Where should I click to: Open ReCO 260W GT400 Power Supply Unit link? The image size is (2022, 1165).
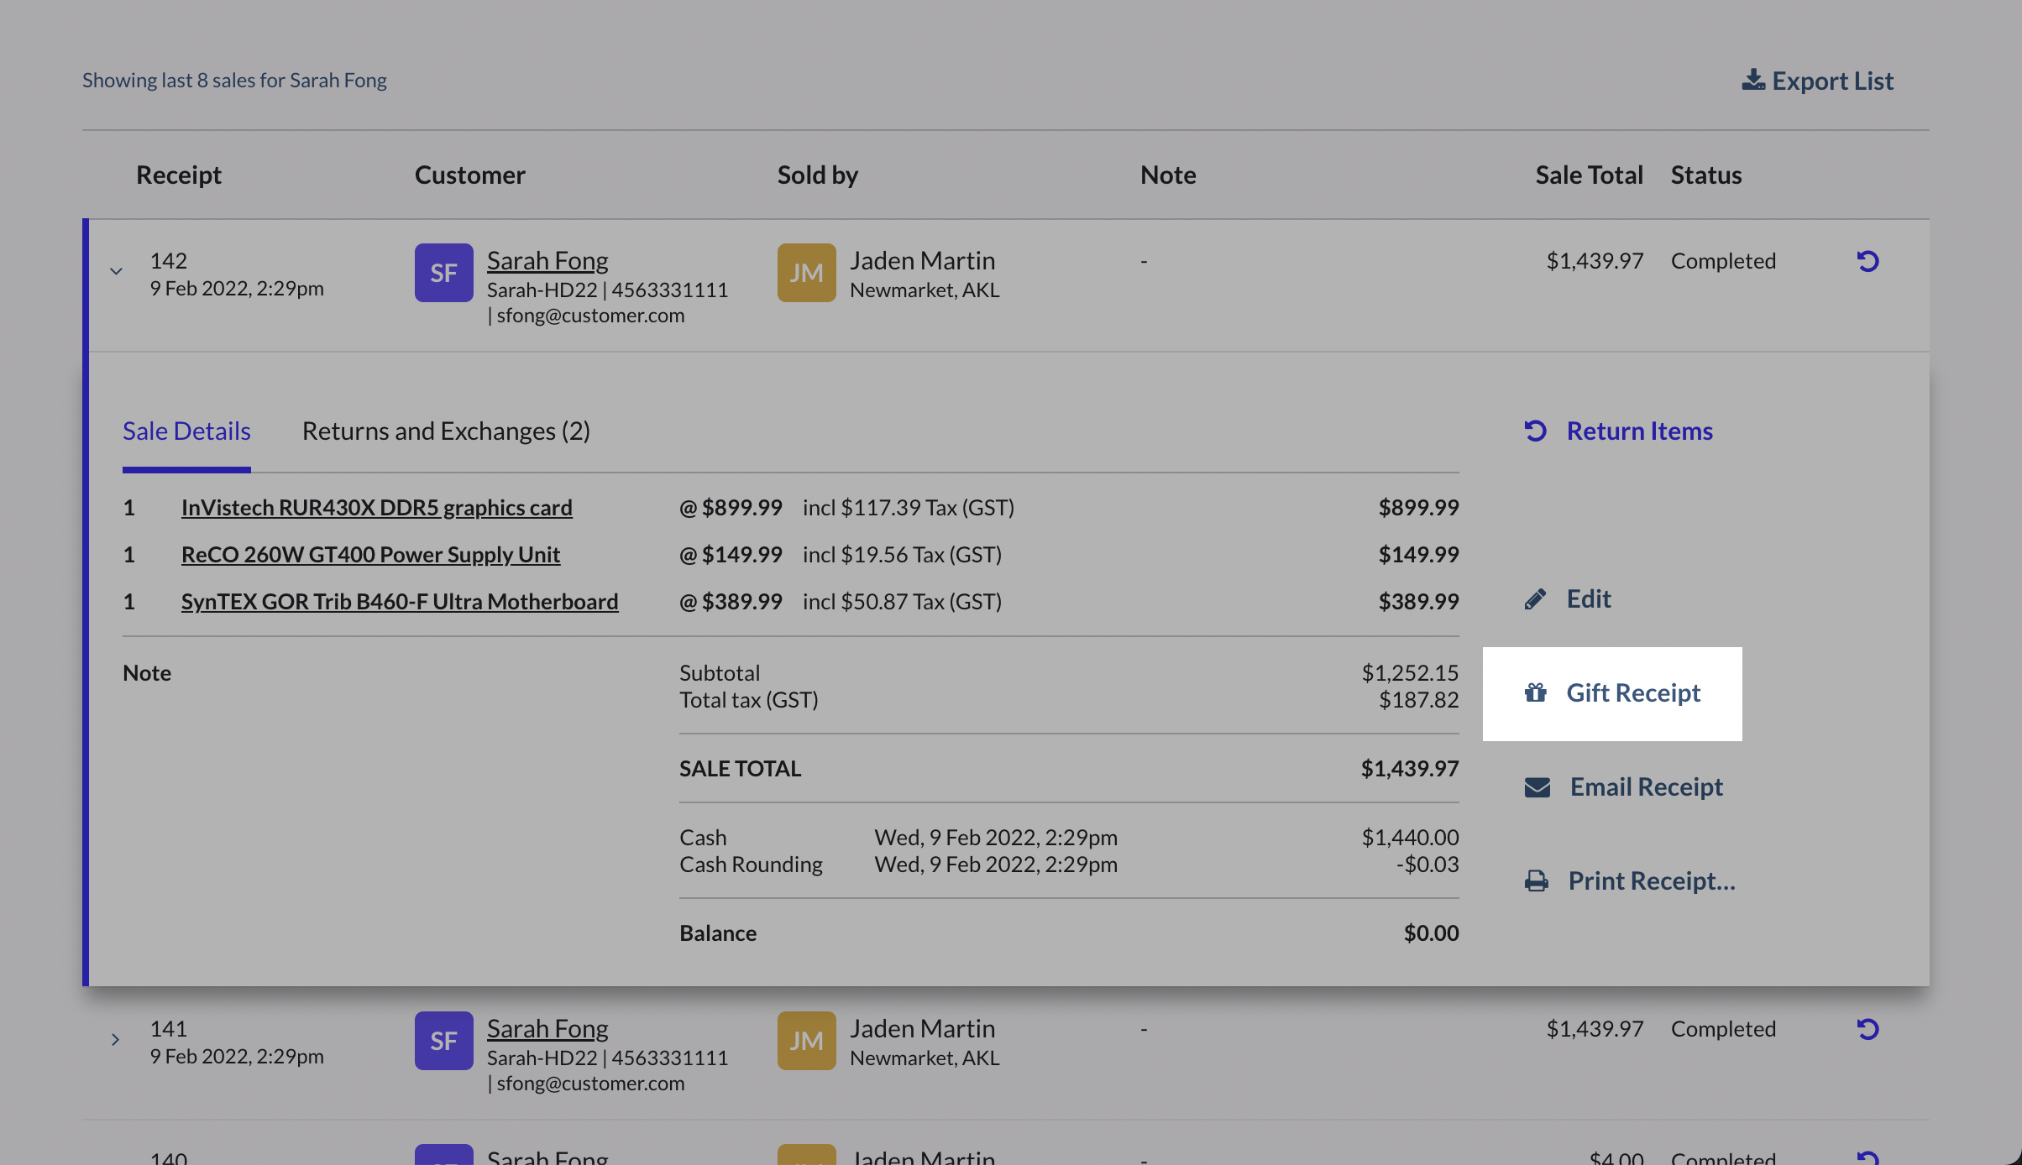[x=370, y=555]
